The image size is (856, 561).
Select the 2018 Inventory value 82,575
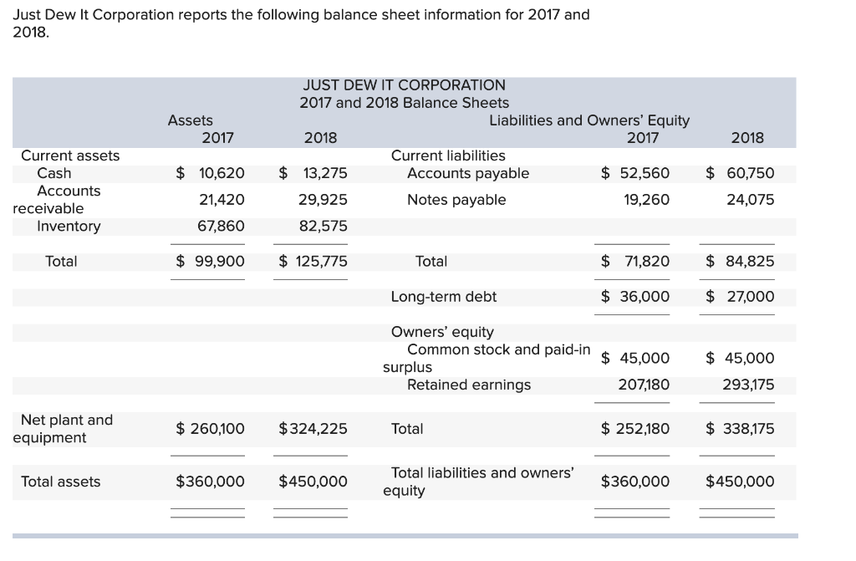(x=324, y=226)
